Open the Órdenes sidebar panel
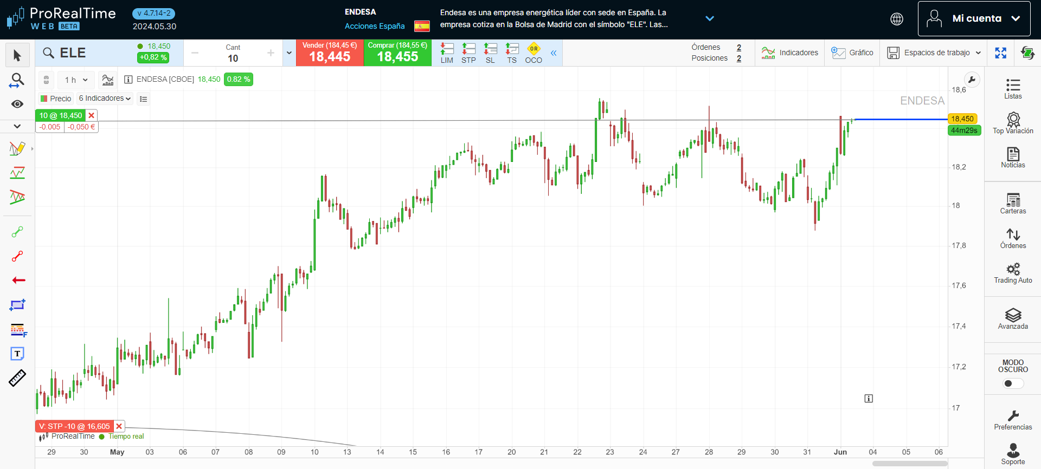 coord(1013,238)
